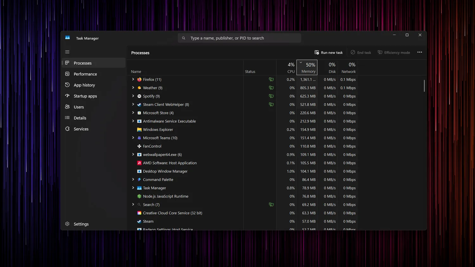Open the Services page

point(94,129)
